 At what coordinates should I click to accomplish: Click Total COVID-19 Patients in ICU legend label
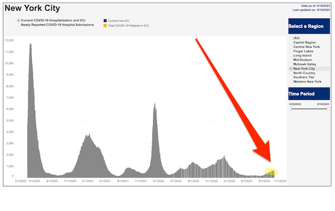tap(128, 26)
